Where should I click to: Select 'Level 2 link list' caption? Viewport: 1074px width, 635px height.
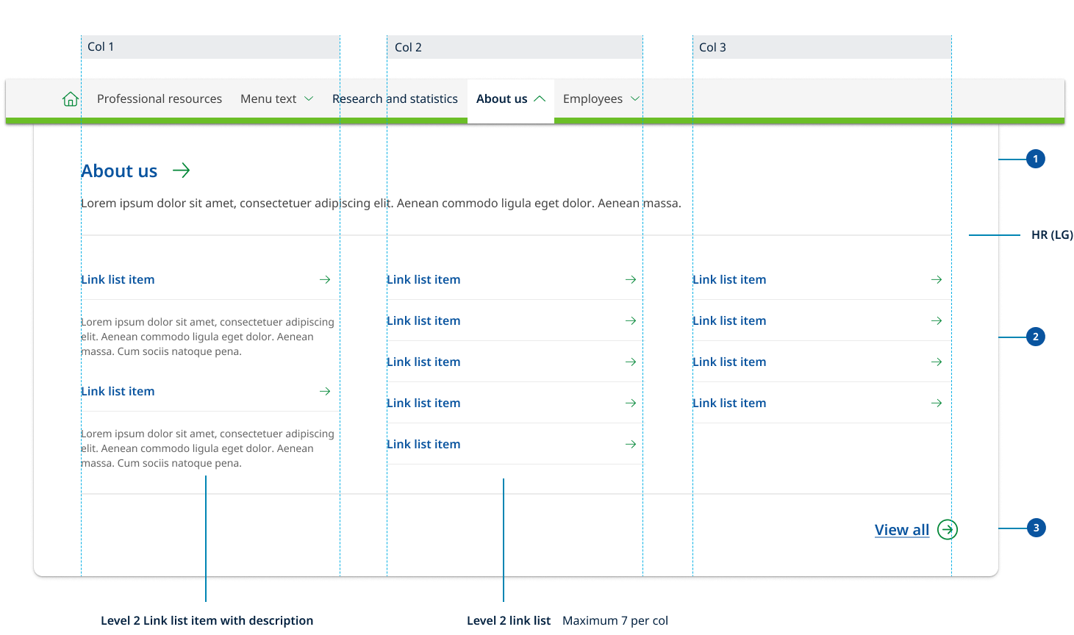pos(509,621)
